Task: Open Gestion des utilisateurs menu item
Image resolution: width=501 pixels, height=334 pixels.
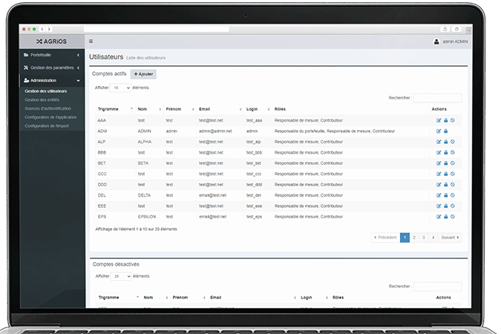Action: point(46,91)
